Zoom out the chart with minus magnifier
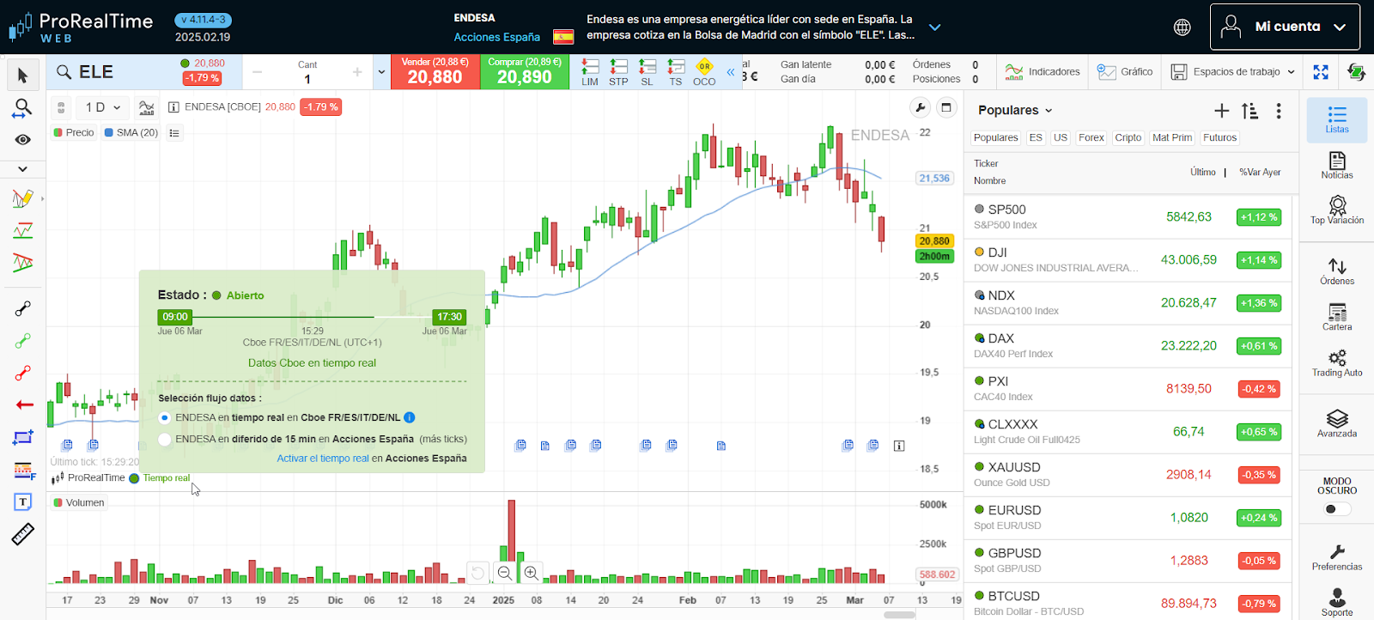The height and width of the screenshot is (620, 1374). tap(505, 573)
